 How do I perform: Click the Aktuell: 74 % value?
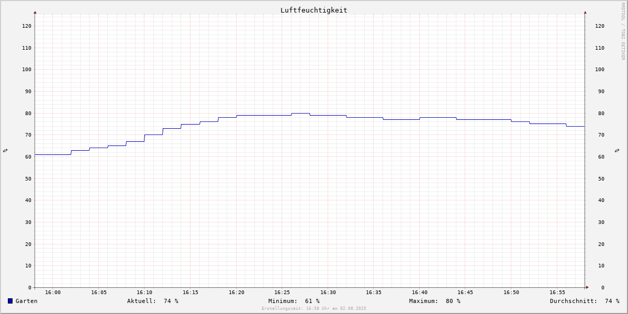(x=153, y=301)
